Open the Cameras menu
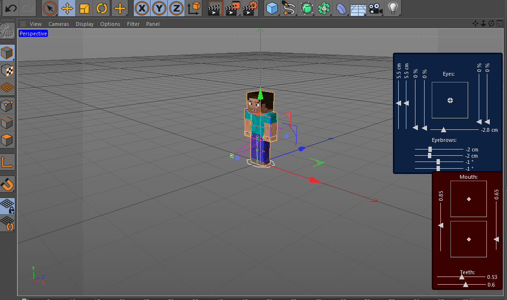This screenshot has height=300, width=507. click(58, 24)
